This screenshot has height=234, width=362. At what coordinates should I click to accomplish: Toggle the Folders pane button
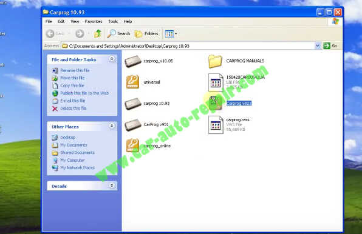coord(146,33)
